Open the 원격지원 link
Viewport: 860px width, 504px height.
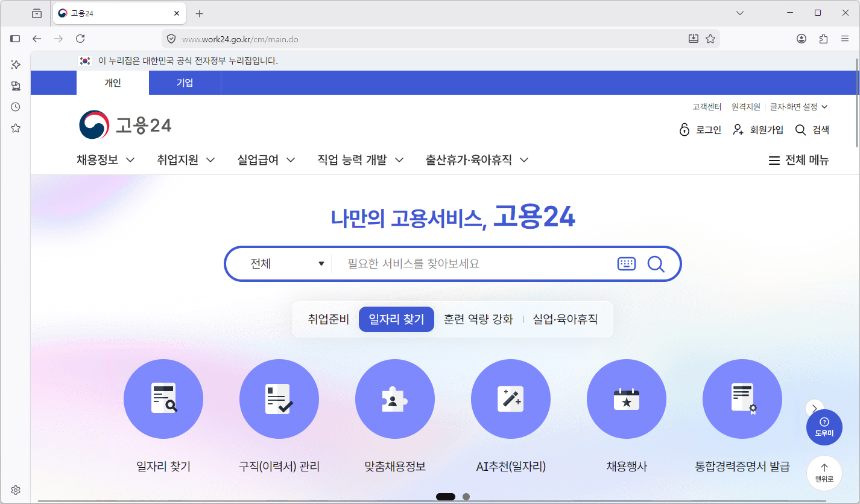coord(746,107)
